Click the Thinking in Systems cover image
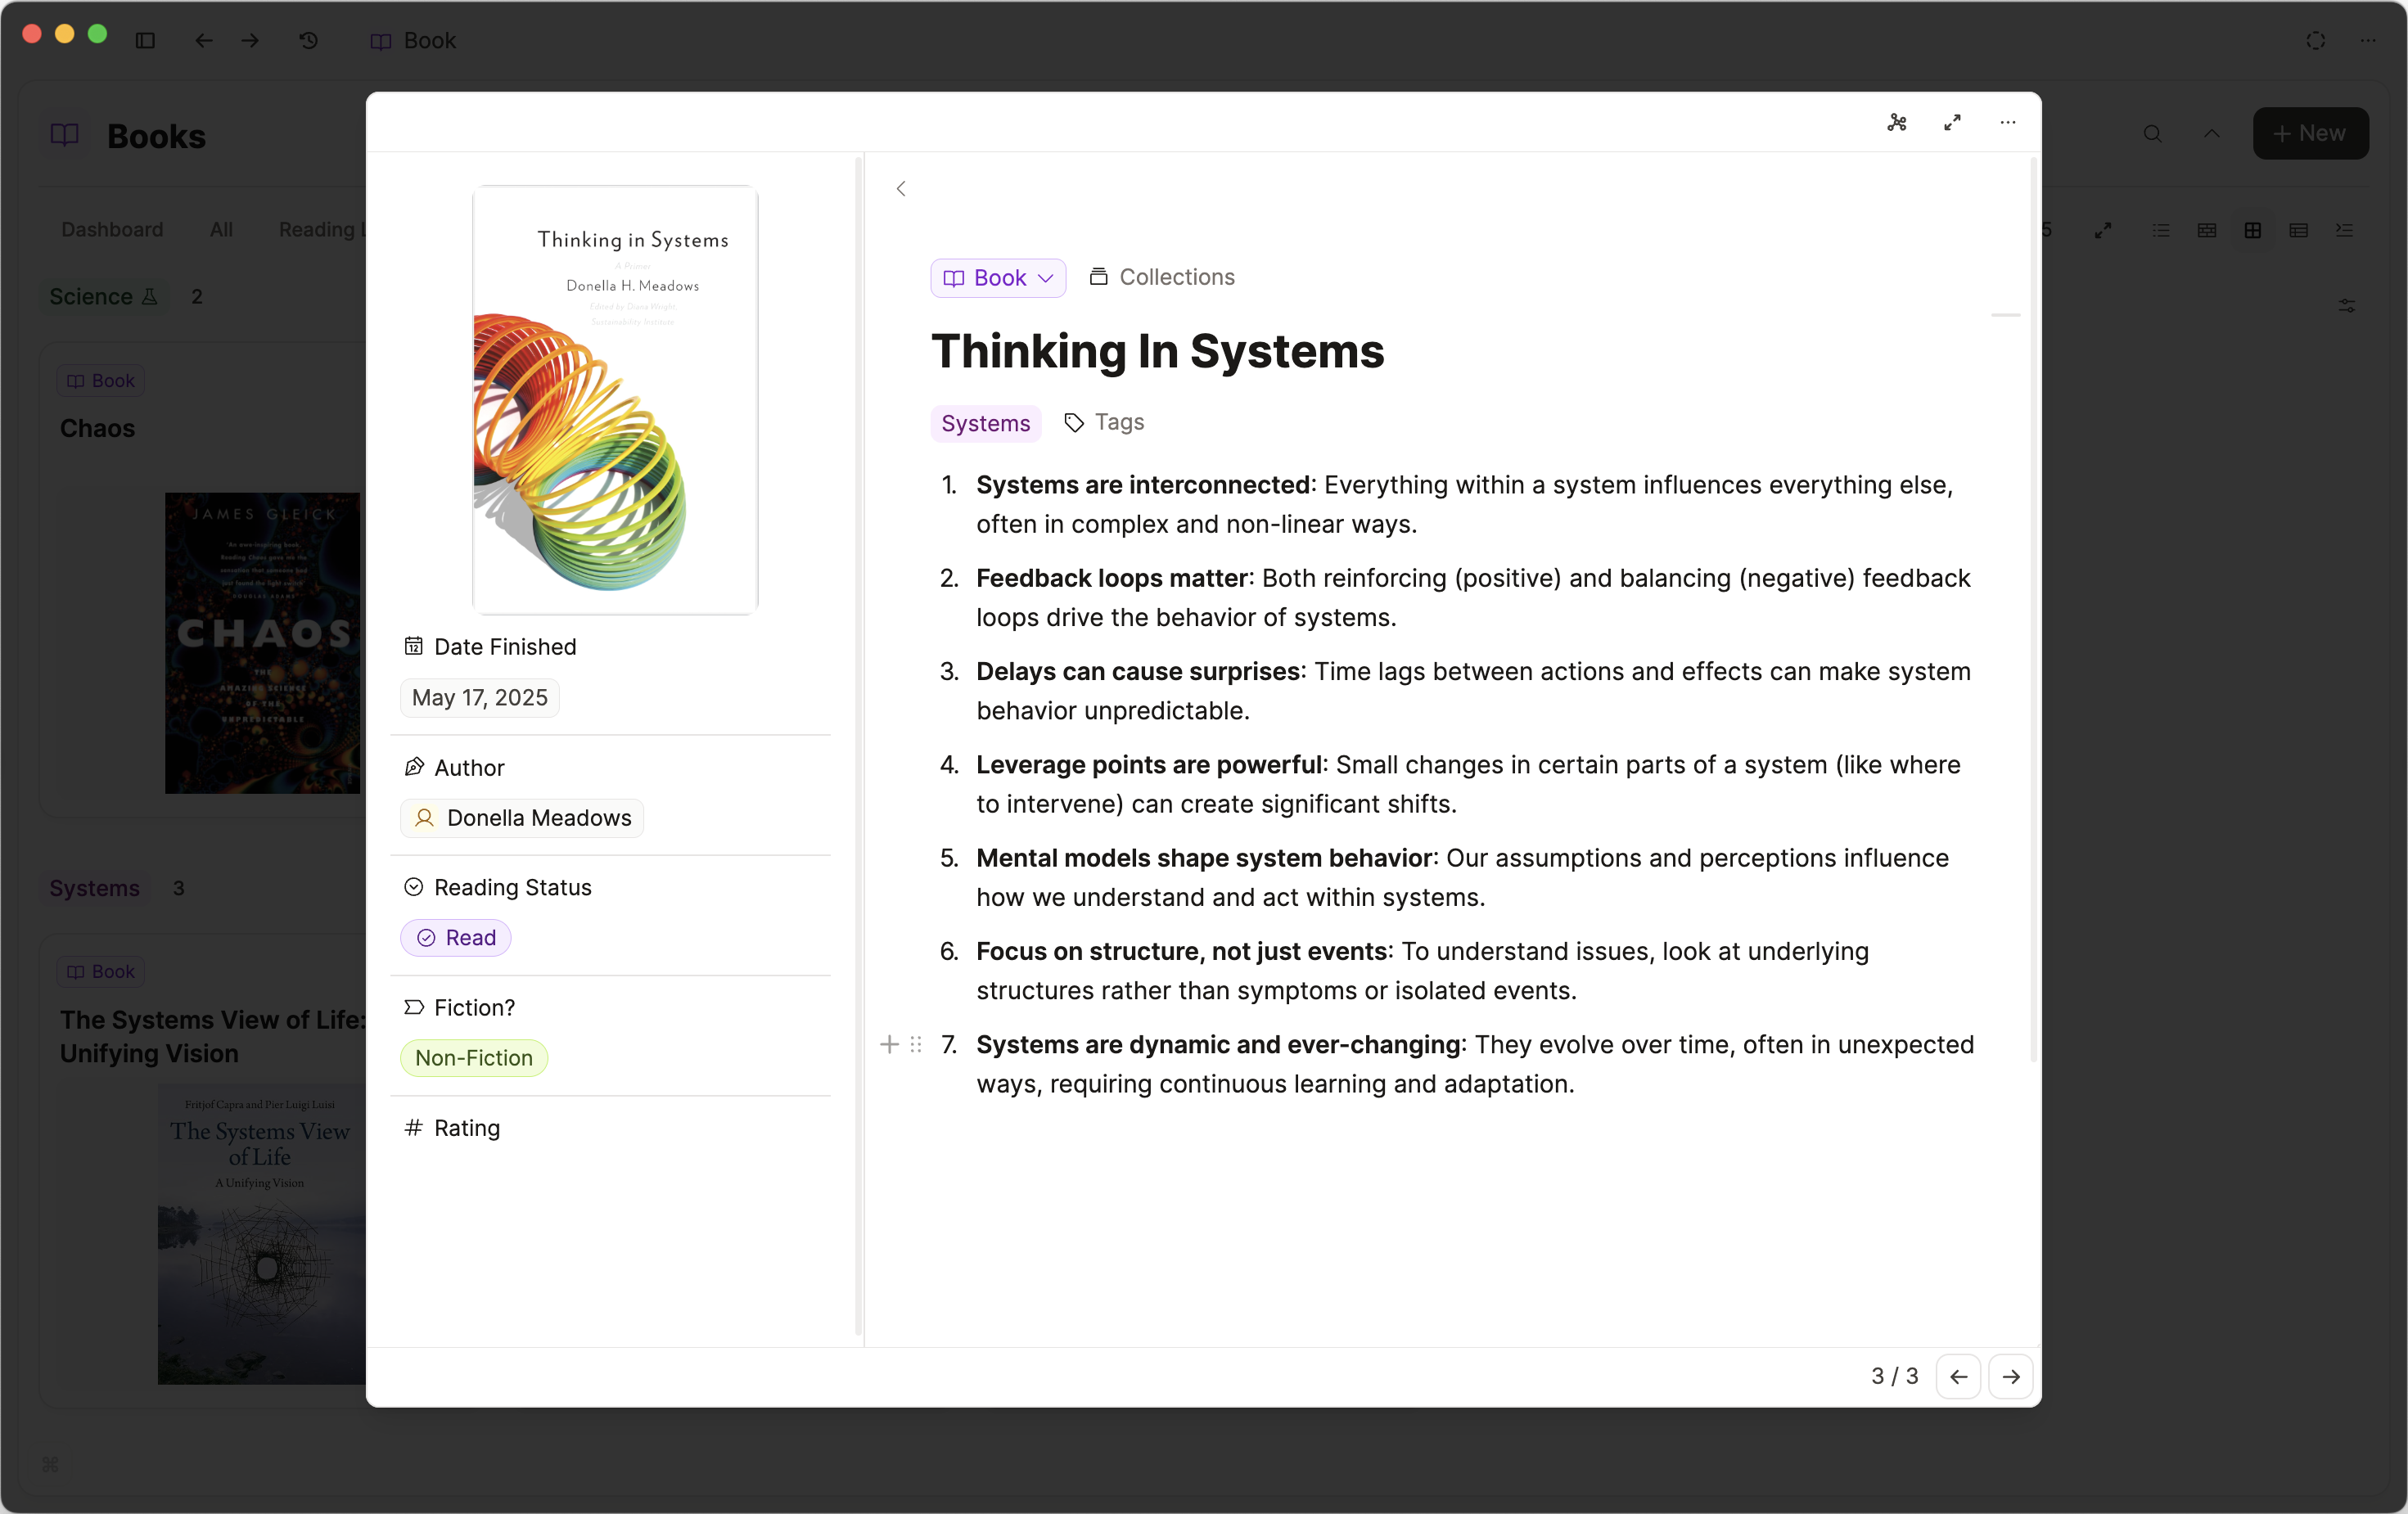The width and height of the screenshot is (2408, 1514). pos(615,400)
